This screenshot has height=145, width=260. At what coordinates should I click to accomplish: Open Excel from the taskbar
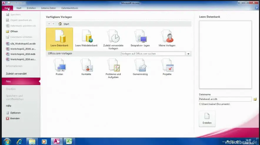click(x=69, y=141)
